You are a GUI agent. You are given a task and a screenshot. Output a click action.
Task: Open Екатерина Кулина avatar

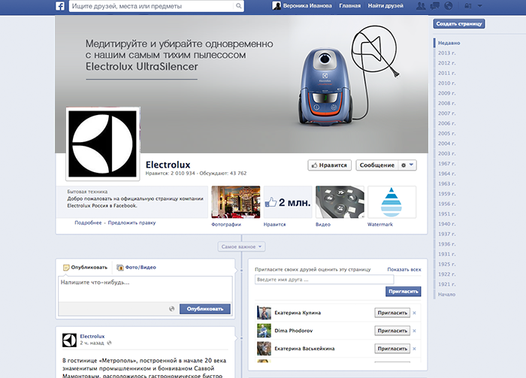[264, 313]
